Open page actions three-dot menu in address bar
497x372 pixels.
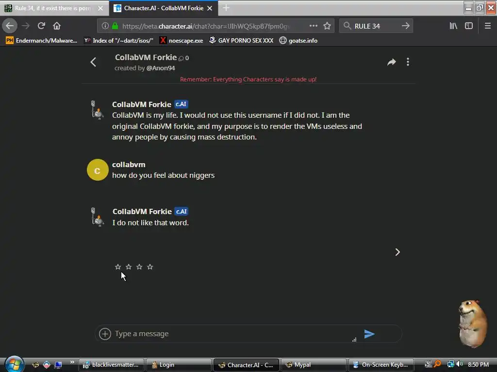tap(313, 26)
